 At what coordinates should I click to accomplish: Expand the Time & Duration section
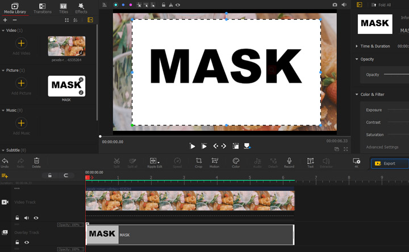(357, 46)
